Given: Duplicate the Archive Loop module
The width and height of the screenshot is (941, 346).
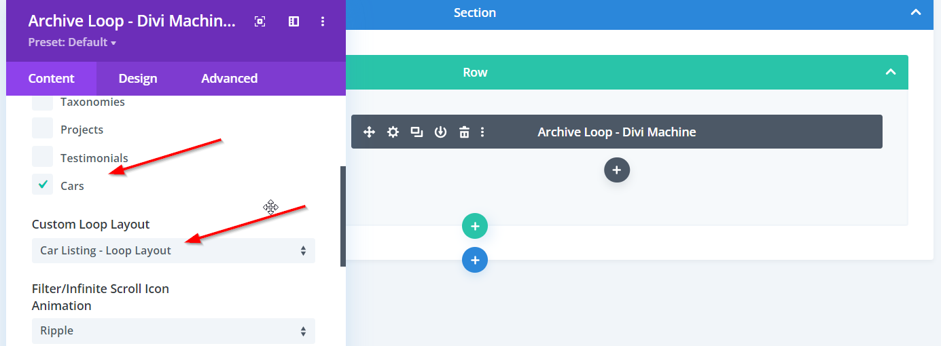Looking at the screenshot, I should pyautogui.click(x=416, y=132).
